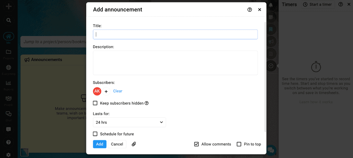
Task: Focus the Title input field
Action: pyautogui.click(x=175, y=35)
